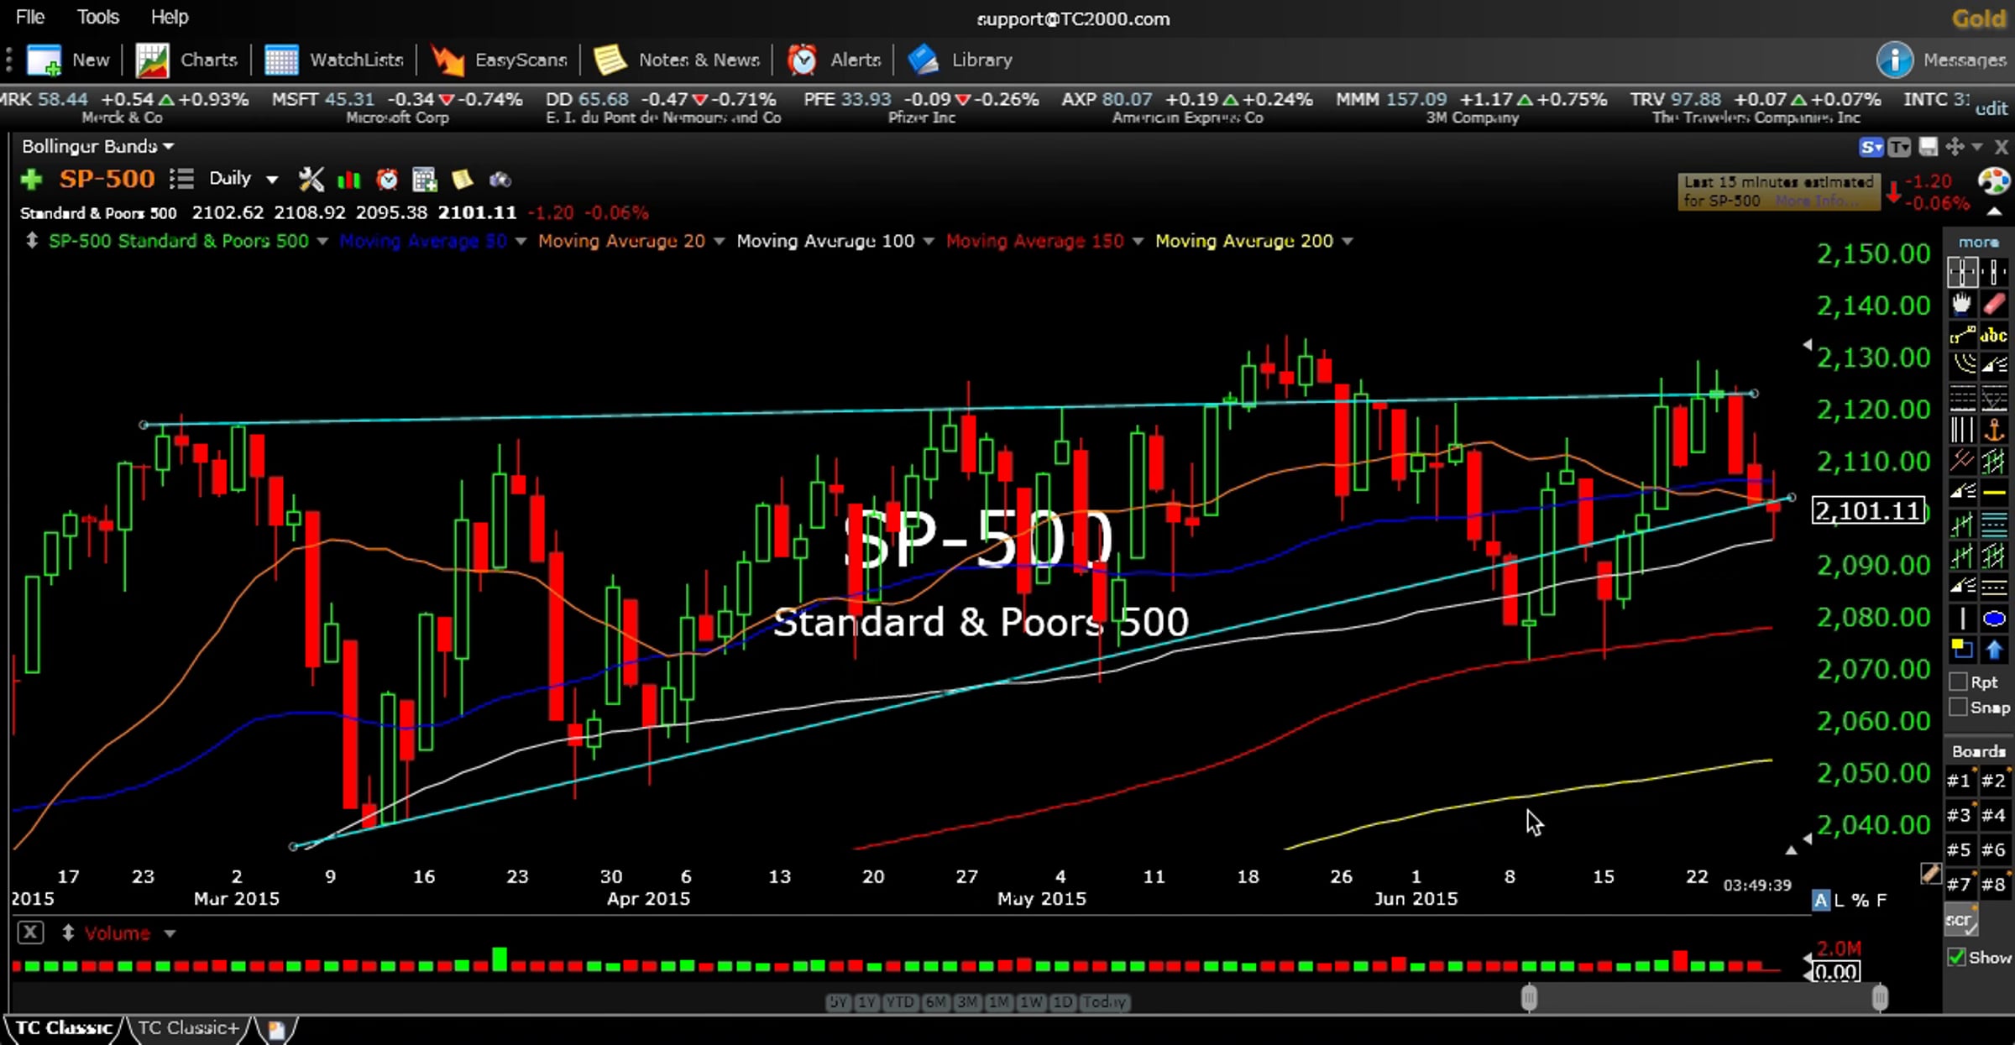
Task: Click the New button in toolbar
Action: point(68,60)
